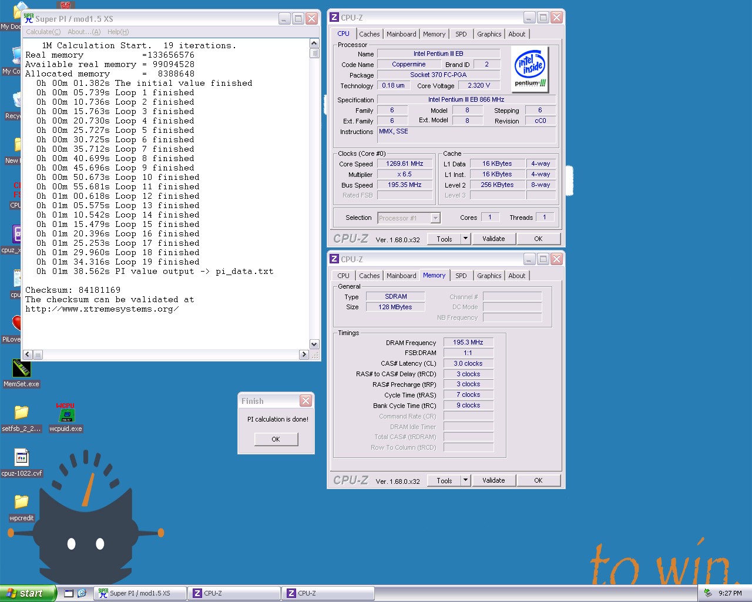
Task: Switch to Memory tab in top CPU-Z
Action: coord(434,34)
